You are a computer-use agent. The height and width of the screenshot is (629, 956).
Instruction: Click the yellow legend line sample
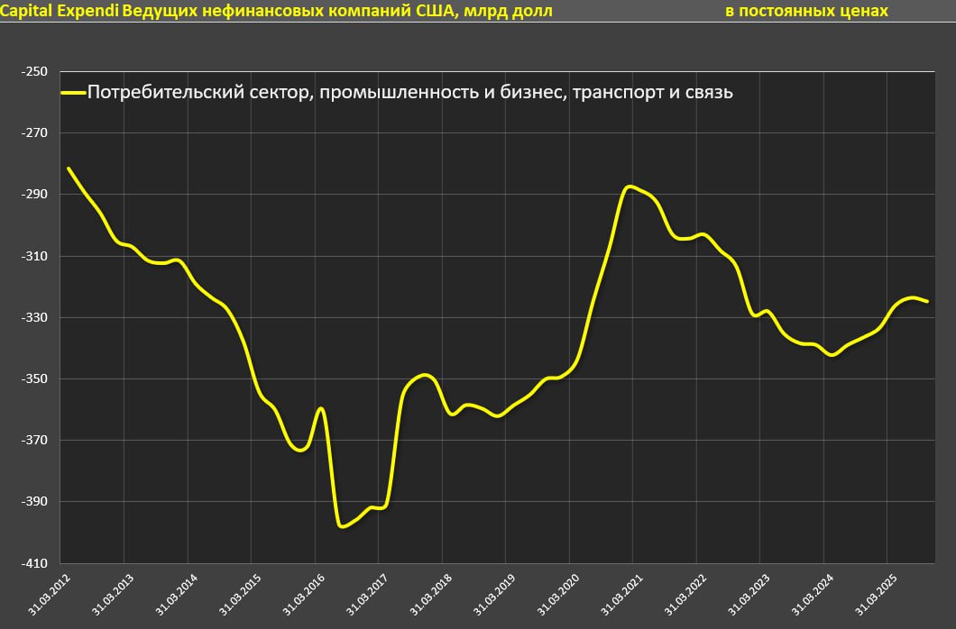[73, 92]
